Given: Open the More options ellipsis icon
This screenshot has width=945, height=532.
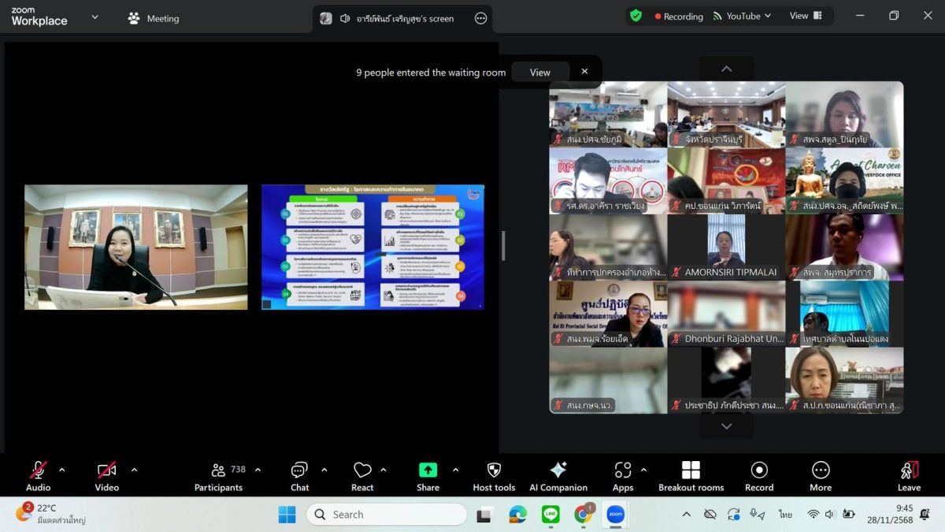Looking at the screenshot, I should [x=821, y=471].
